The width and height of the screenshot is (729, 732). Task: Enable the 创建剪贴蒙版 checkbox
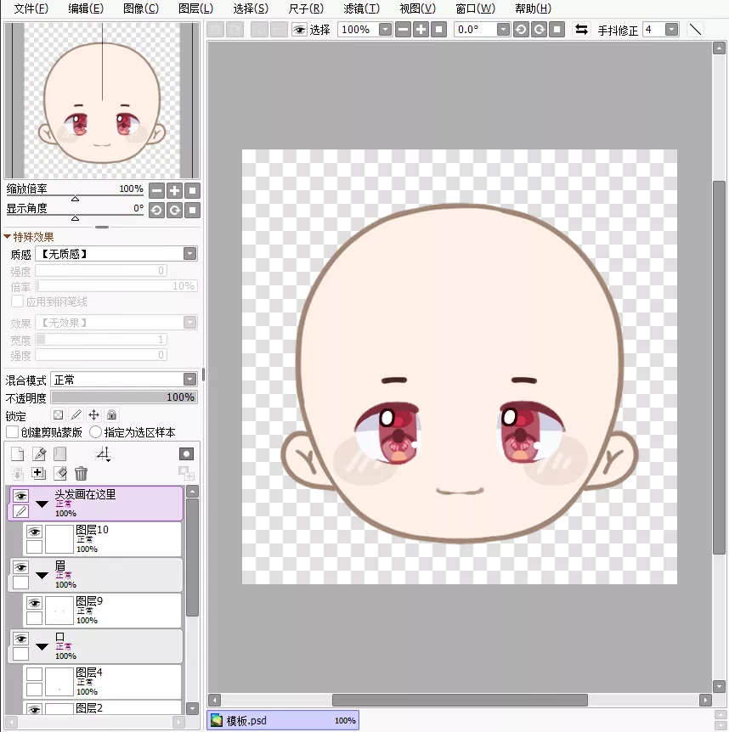(x=13, y=432)
